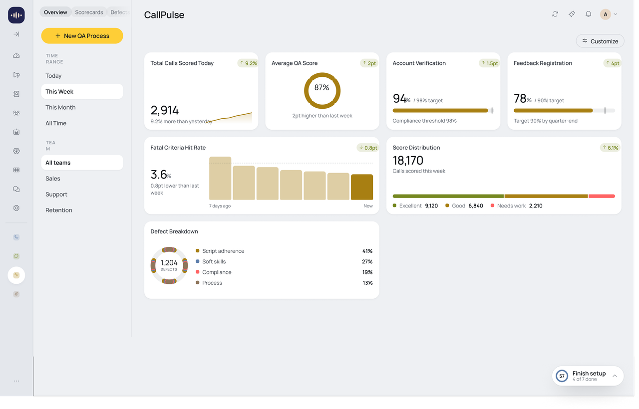Image resolution: width=639 pixels, height=409 pixels.
Task: Click the 2,914 total calls value
Action: (165, 110)
